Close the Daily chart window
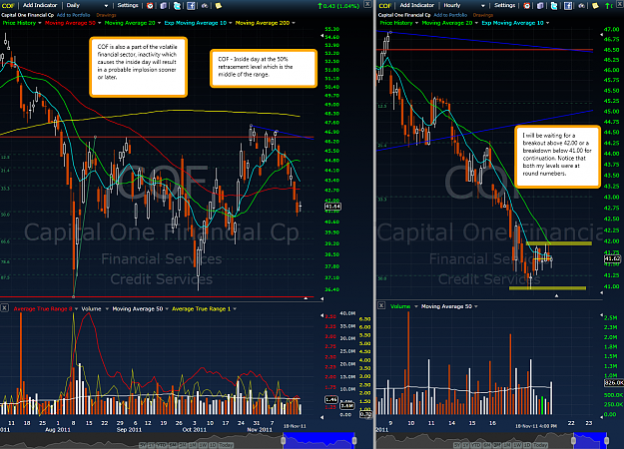624x449 pixels. click(x=367, y=4)
